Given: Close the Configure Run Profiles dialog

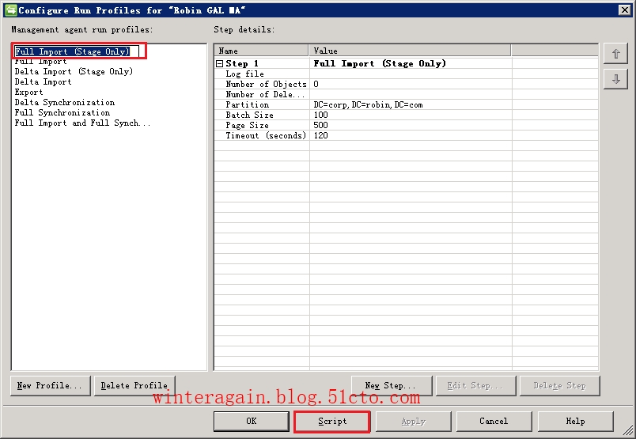Looking at the screenshot, I should [x=625, y=10].
